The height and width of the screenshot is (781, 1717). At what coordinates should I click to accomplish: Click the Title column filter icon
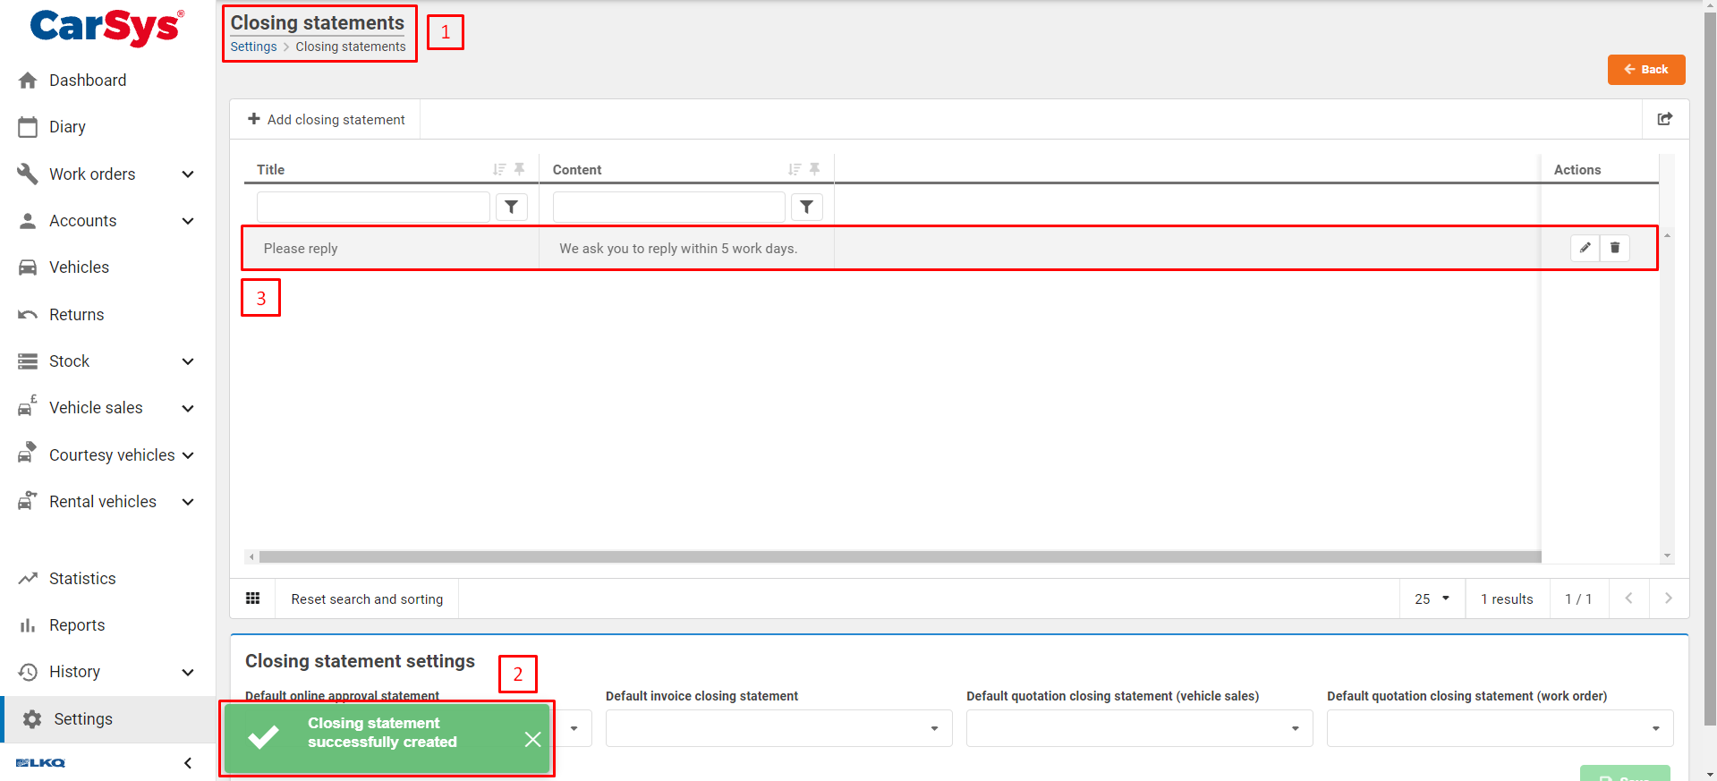(512, 208)
